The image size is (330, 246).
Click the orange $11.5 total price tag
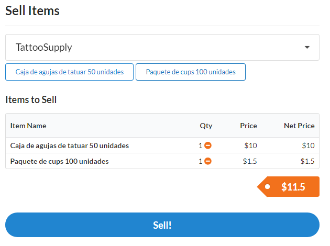pos(288,187)
